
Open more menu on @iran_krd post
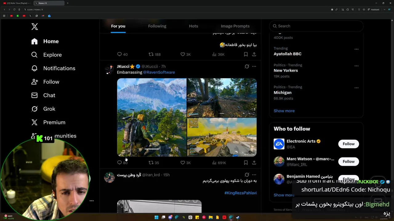(x=254, y=175)
